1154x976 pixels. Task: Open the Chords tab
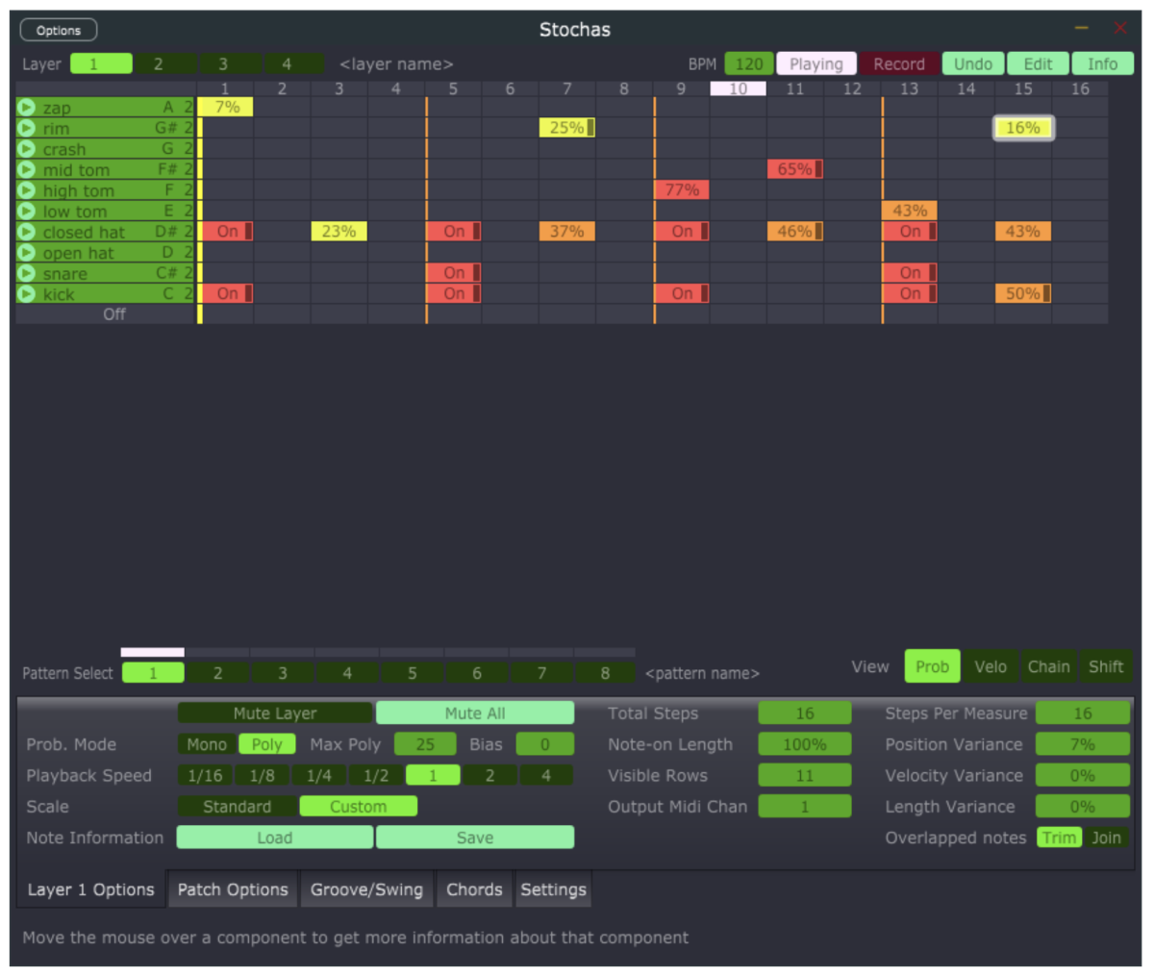(474, 889)
